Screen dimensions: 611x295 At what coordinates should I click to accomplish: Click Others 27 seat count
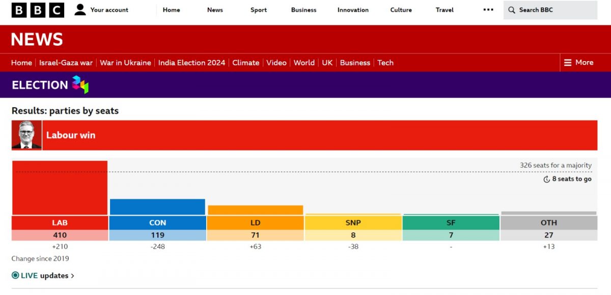[x=549, y=235]
